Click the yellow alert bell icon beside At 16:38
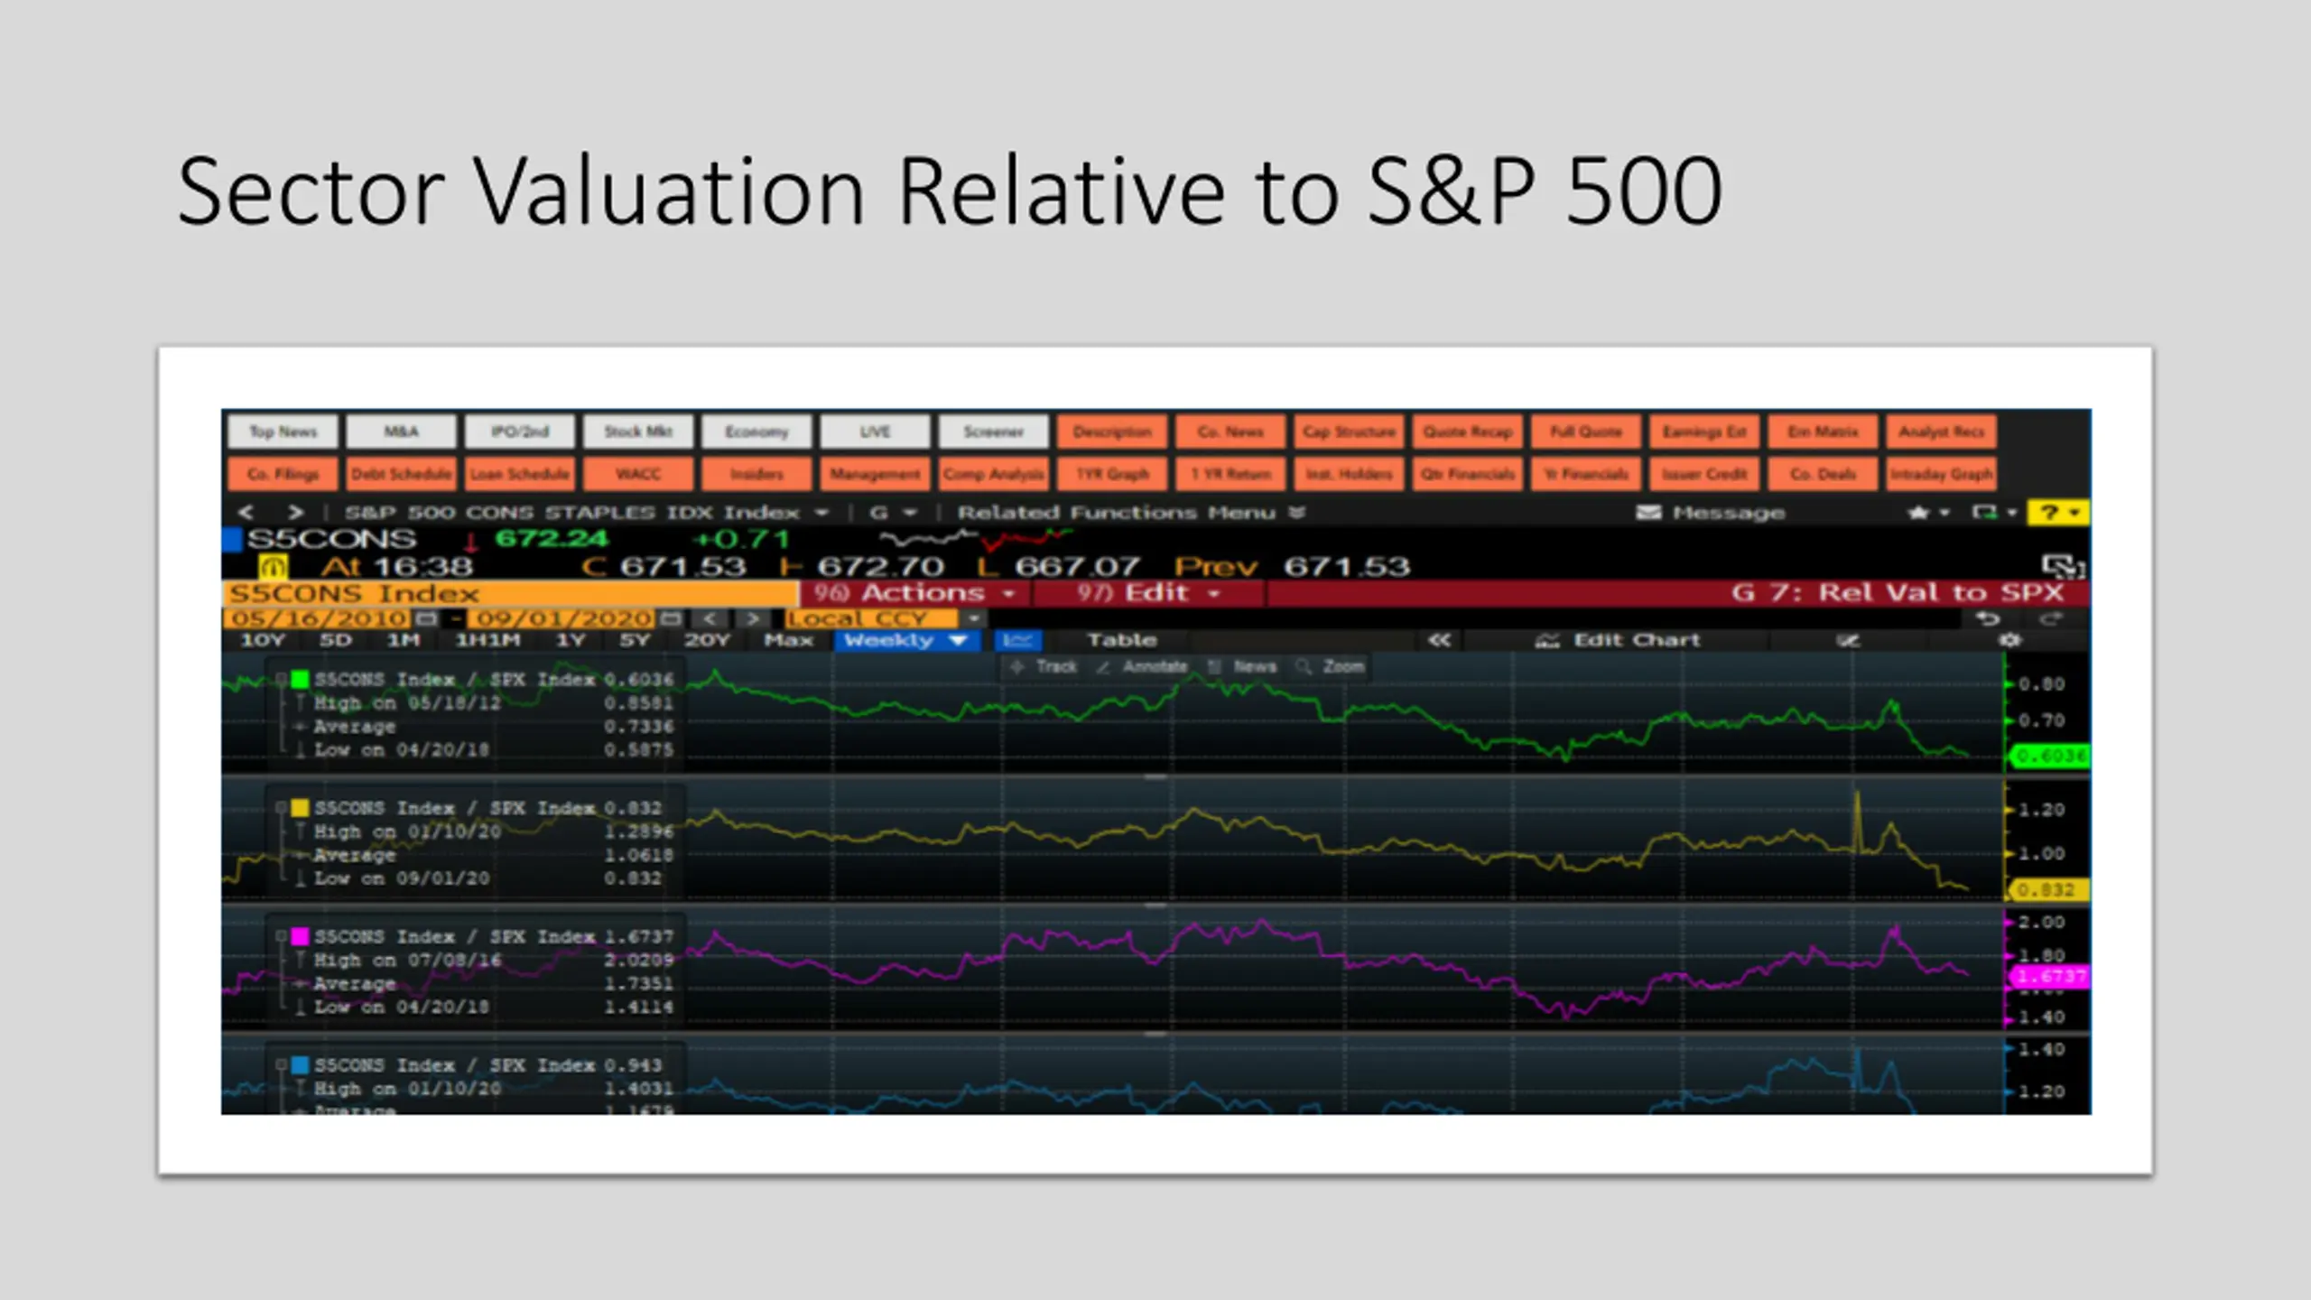 click(x=273, y=566)
